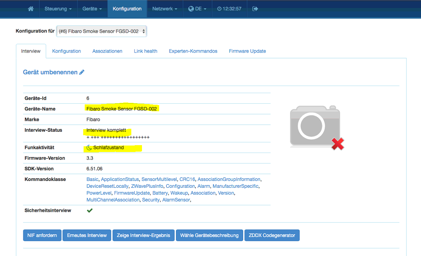Screen dimensions: 421x256
Task: Click the NIF anfordern button
Action: 42,235
